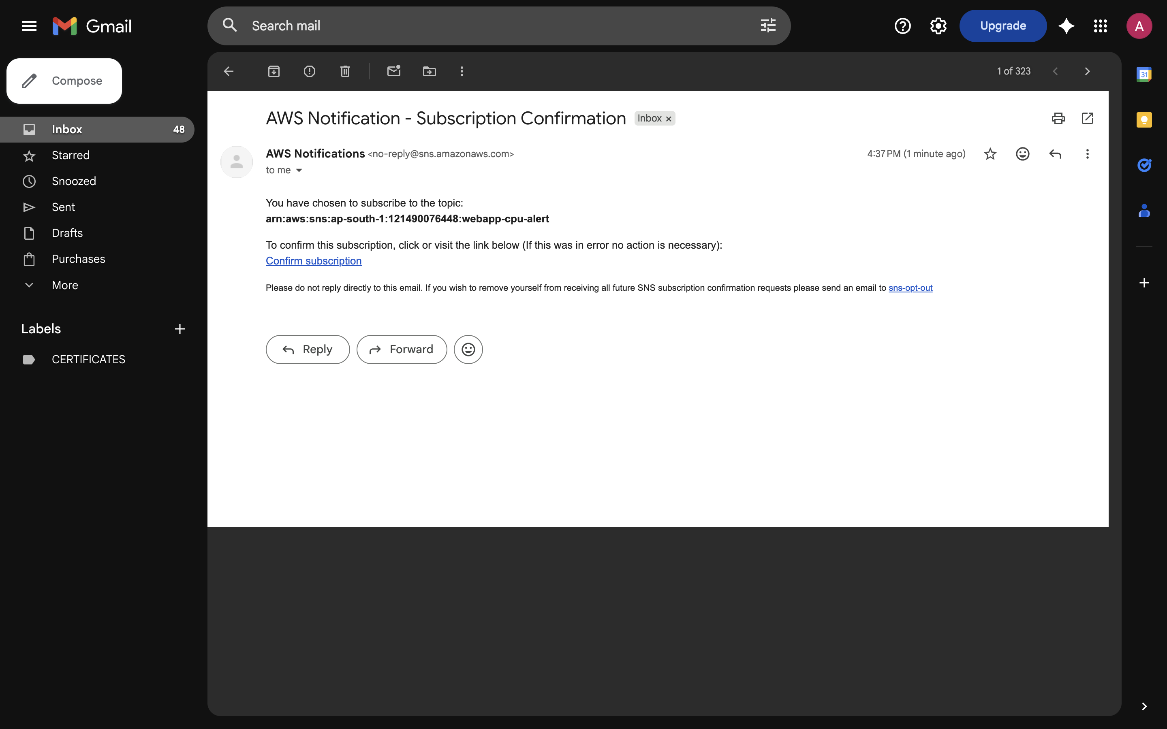
Task: Select the Sent folder
Action: tap(63, 207)
